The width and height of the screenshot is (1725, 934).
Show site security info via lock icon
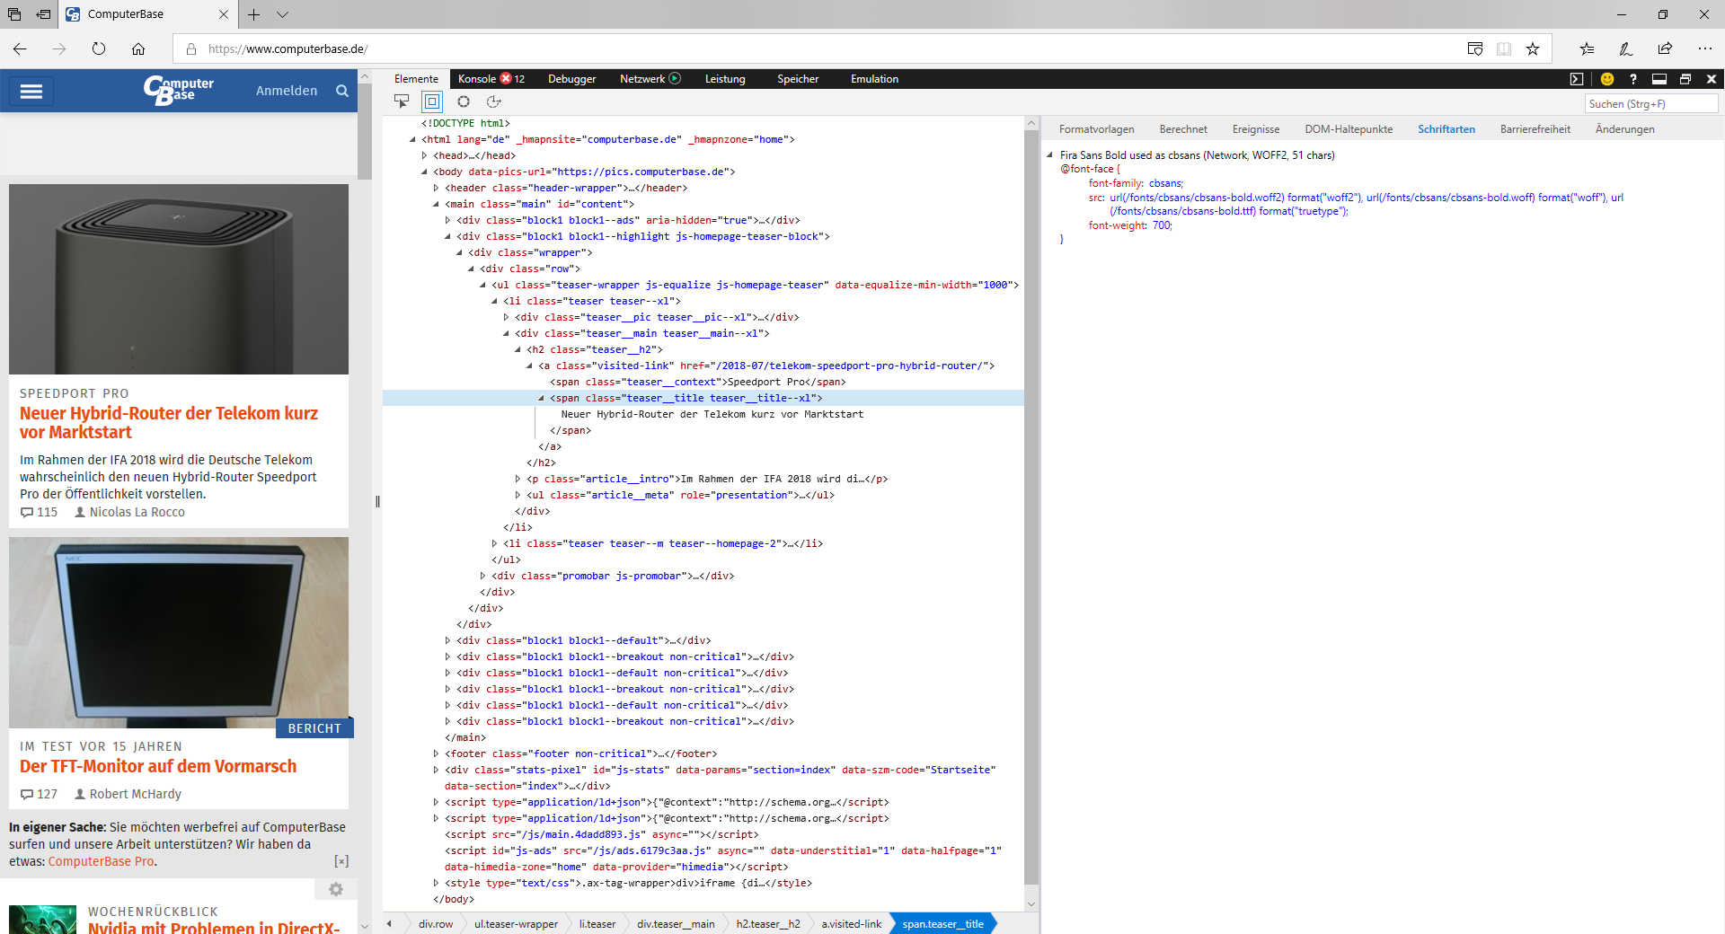point(190,48)
